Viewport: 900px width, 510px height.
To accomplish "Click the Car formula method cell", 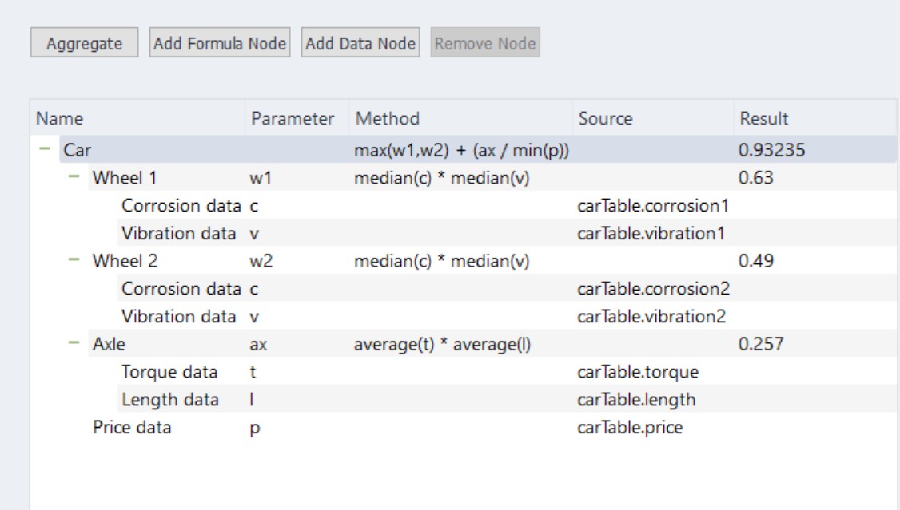I will tap(461, 150).
